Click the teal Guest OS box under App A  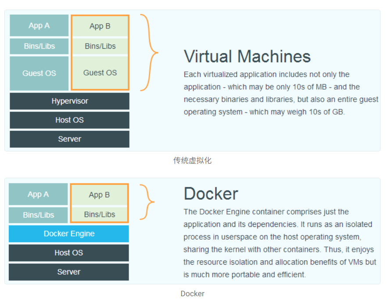39,73
